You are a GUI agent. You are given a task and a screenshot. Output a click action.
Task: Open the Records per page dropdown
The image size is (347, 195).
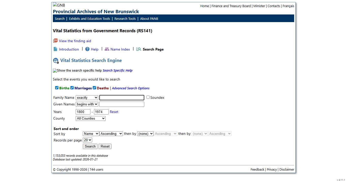pos(87,140)
